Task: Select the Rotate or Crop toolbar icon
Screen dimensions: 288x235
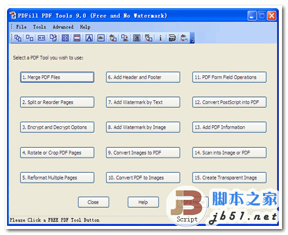Action: pyautogui.click(x=53, y=38)
